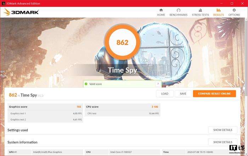Click the Graphics test 2 row
The image size is (248, 156).
pos(45,120)
